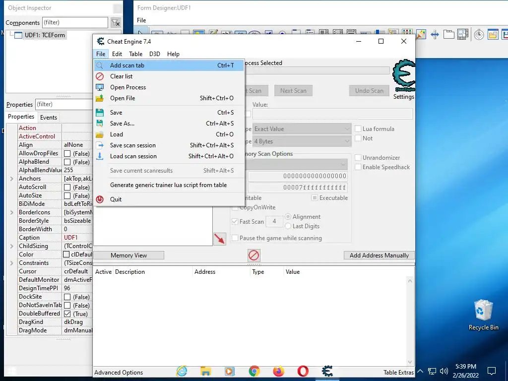
Task: Expand the Constraints property
Action: (x=12, y=263)
